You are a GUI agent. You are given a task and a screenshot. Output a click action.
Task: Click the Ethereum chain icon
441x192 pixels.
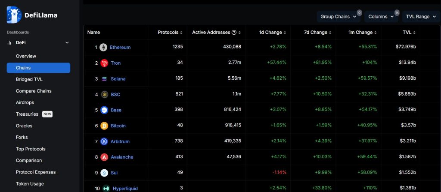[103, 47]
